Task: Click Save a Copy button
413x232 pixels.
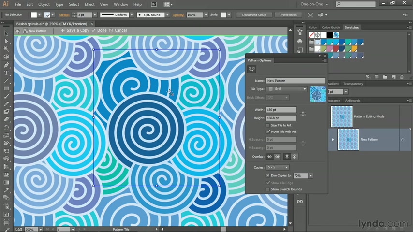Action: point(75,30)
